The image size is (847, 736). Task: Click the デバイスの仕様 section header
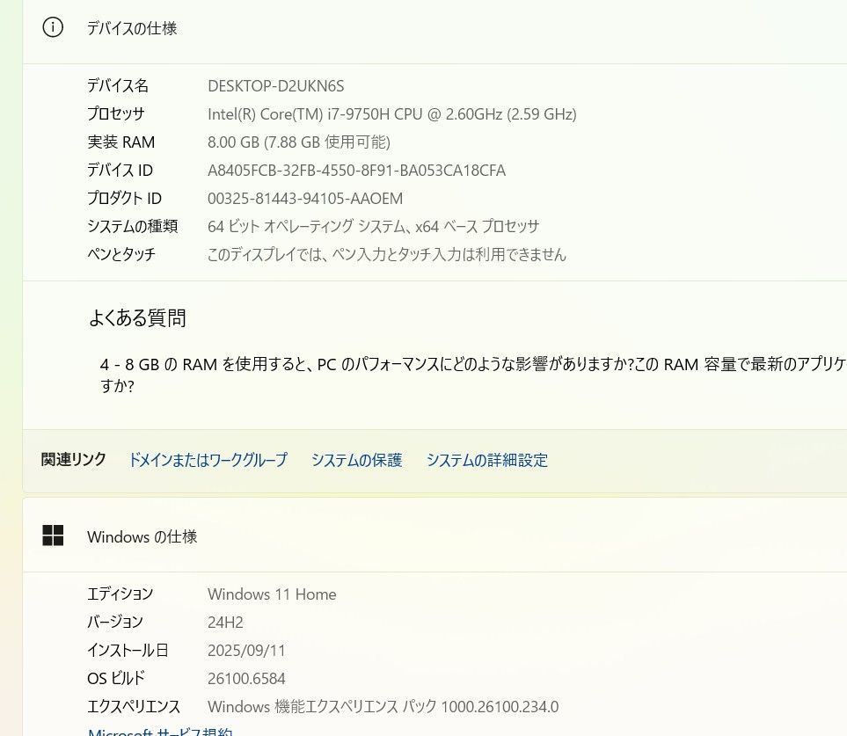click(x=132, y=28)
